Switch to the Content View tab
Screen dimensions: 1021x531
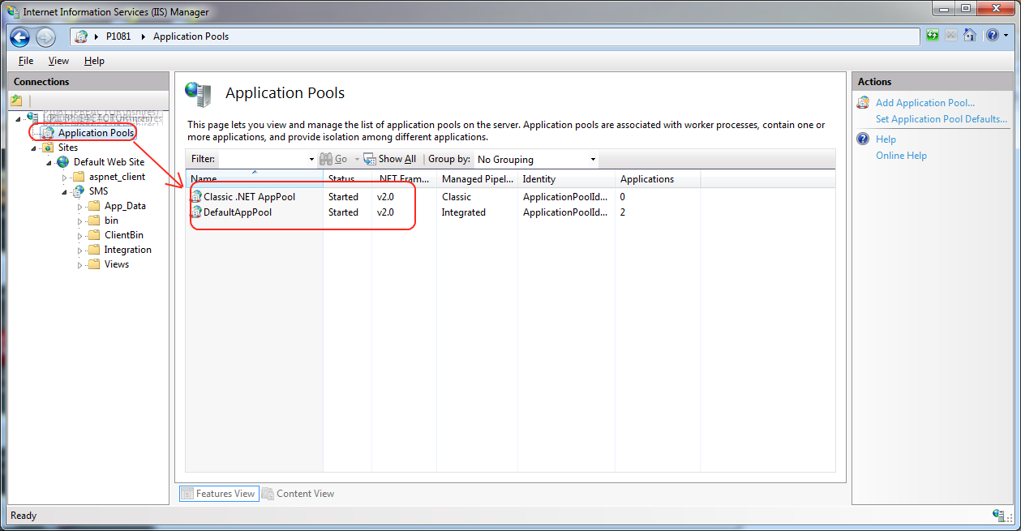298,494
